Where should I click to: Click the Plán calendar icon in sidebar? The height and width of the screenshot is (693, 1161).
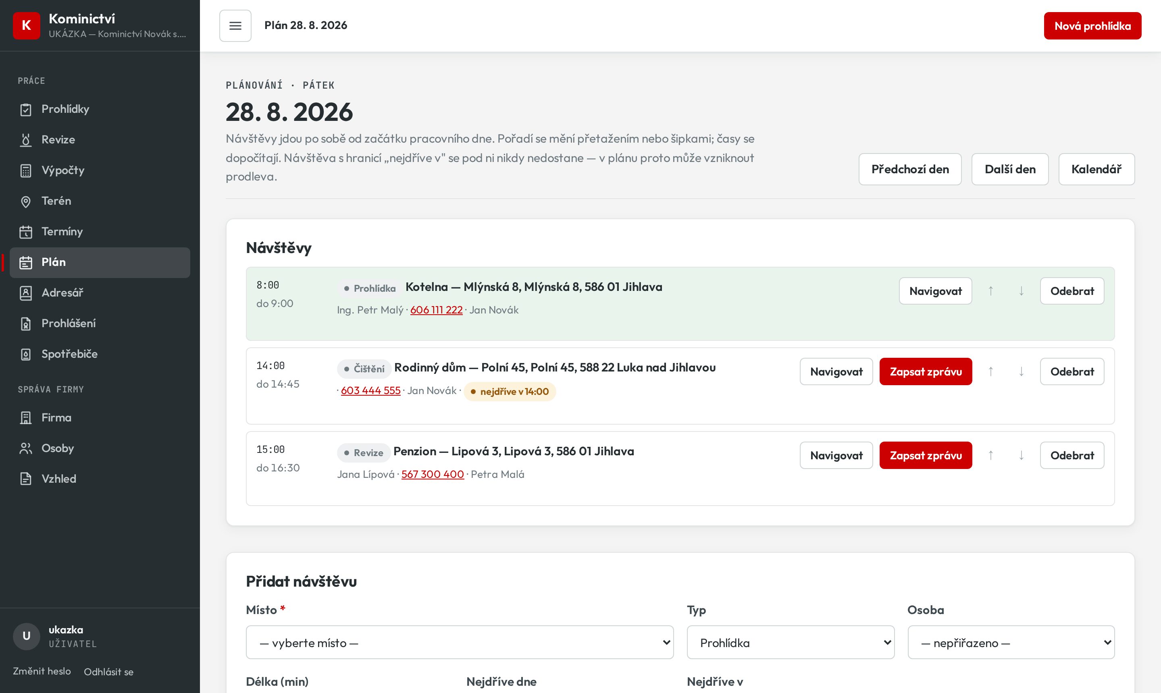click(26, 262)
